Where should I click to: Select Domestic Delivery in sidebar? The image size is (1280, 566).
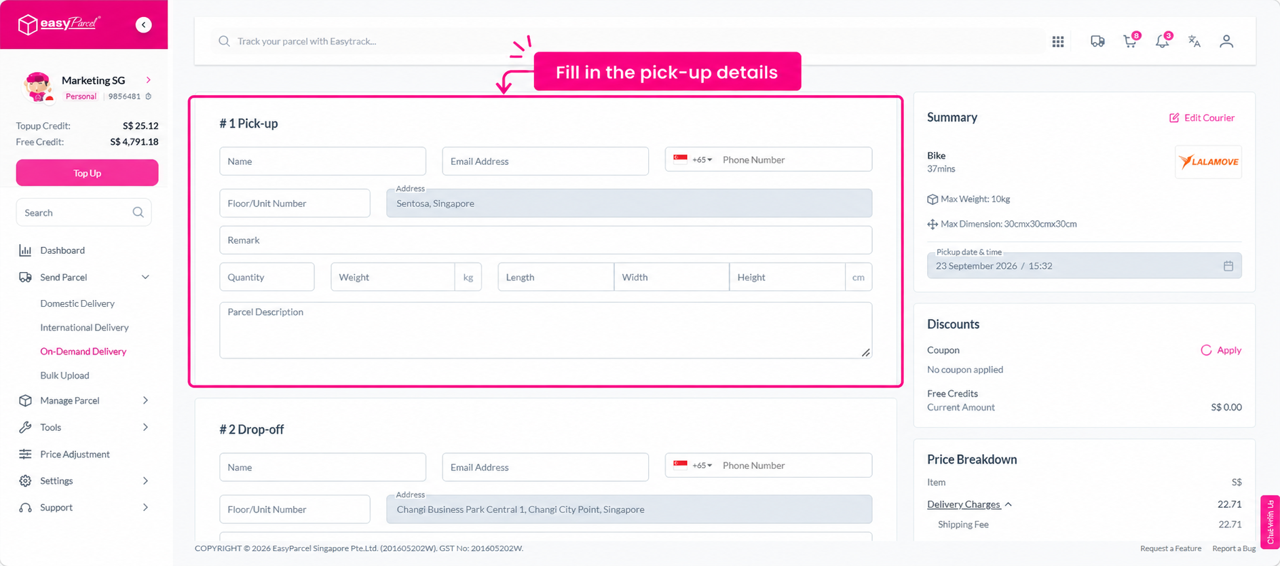click(x=77, y=303)
